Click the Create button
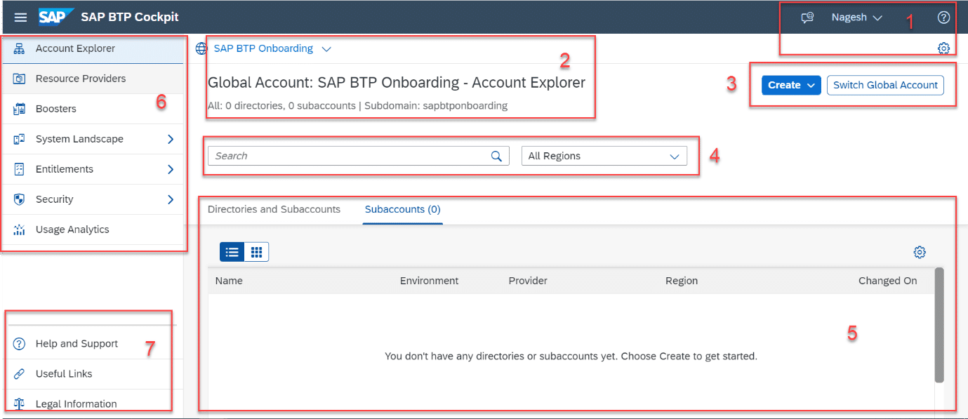Viewport: 968px width, 419px height. point(790,84)
